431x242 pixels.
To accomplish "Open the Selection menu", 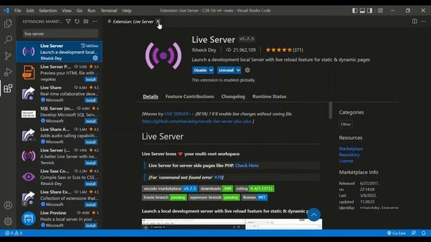I will coord(48,11).
